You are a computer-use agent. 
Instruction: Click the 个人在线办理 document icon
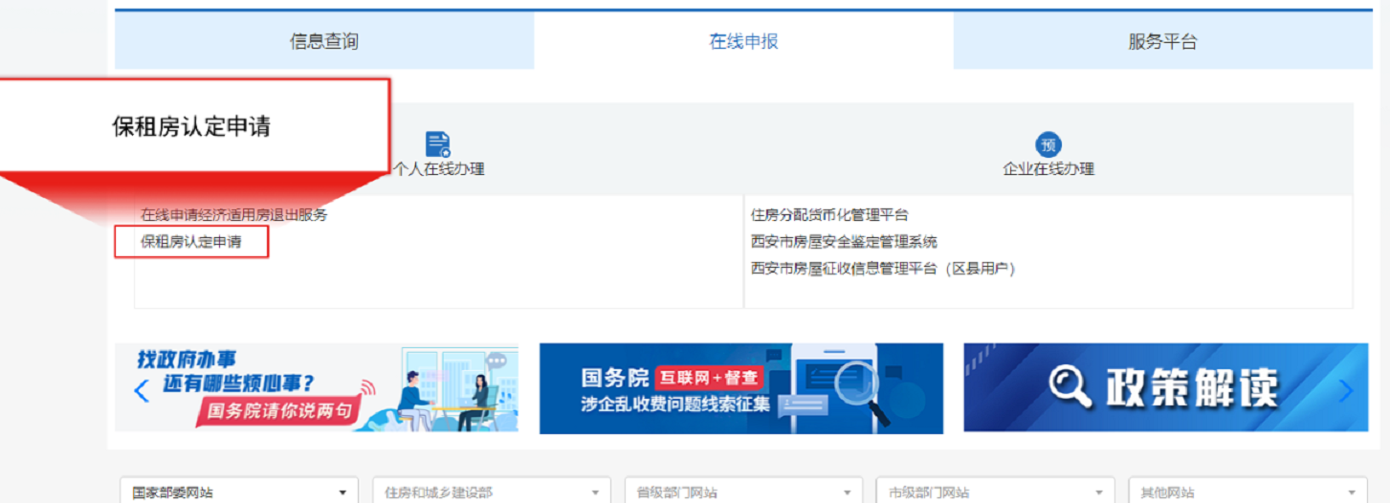coord(438,144)
